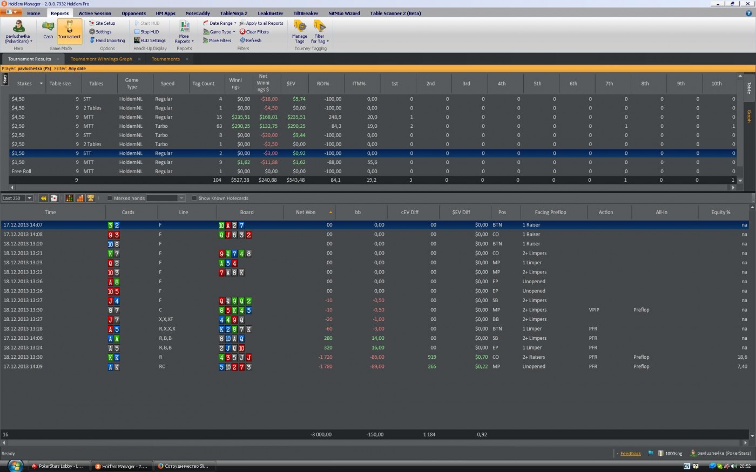Click the Feedback link
The image size is (756, 472).
pyautogui.click(x=631, y=454)
